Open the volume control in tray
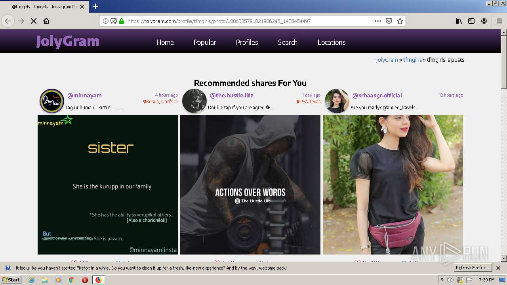 [450, 280]
